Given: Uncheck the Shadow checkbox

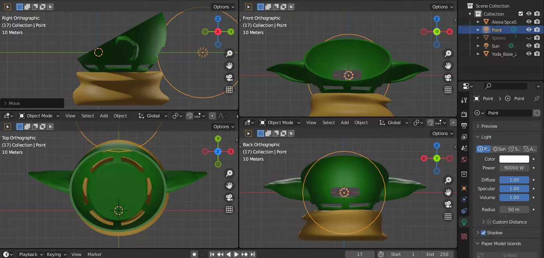Looking at the screenshot, I should click(483, 233).
